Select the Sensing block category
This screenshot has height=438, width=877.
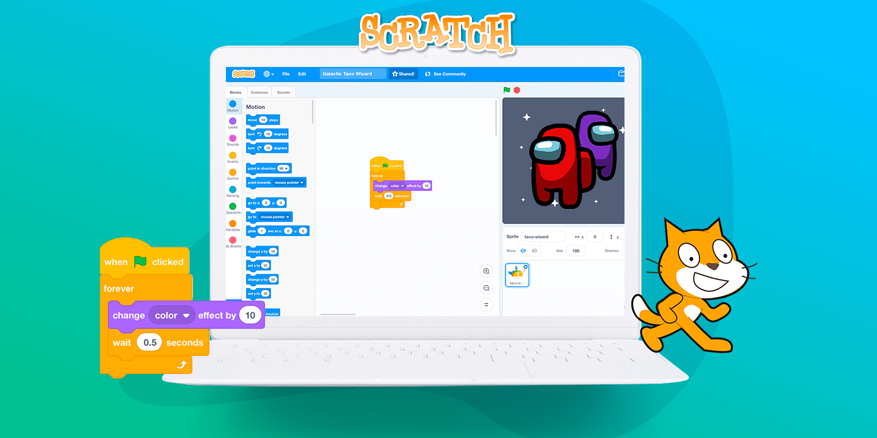(x=233, y=192)
